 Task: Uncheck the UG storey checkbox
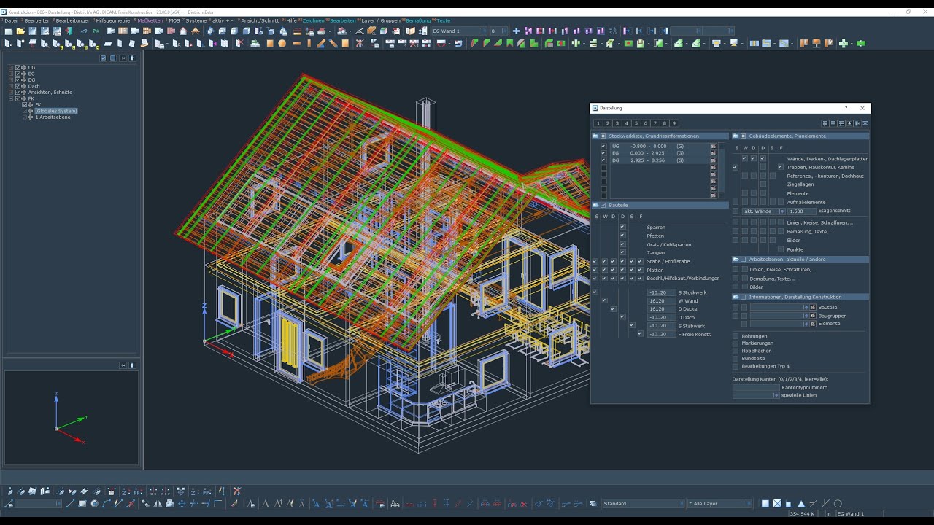(603, 146)
